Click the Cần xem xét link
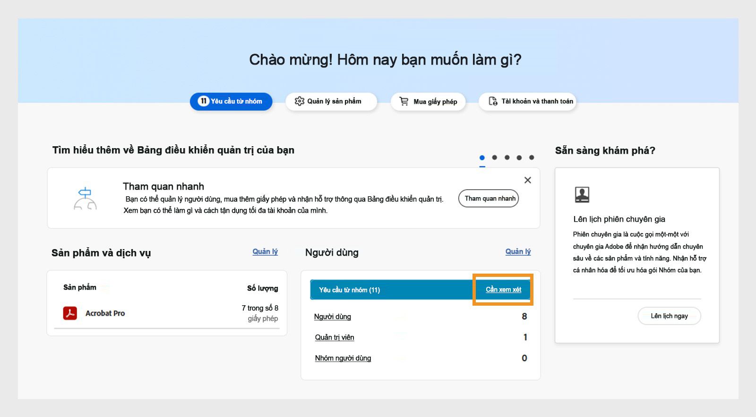 pyautogui.click(x=503, y=290)
